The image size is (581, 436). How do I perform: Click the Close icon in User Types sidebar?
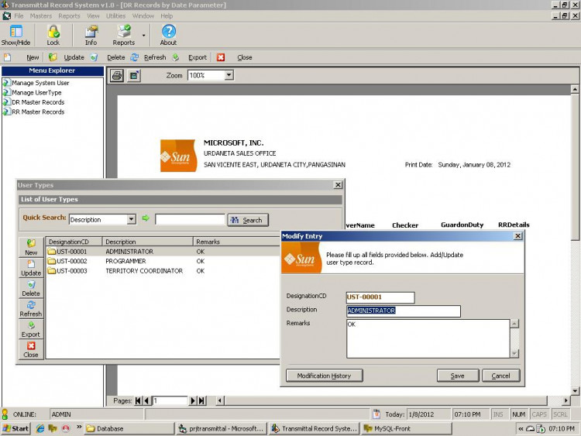31,349
